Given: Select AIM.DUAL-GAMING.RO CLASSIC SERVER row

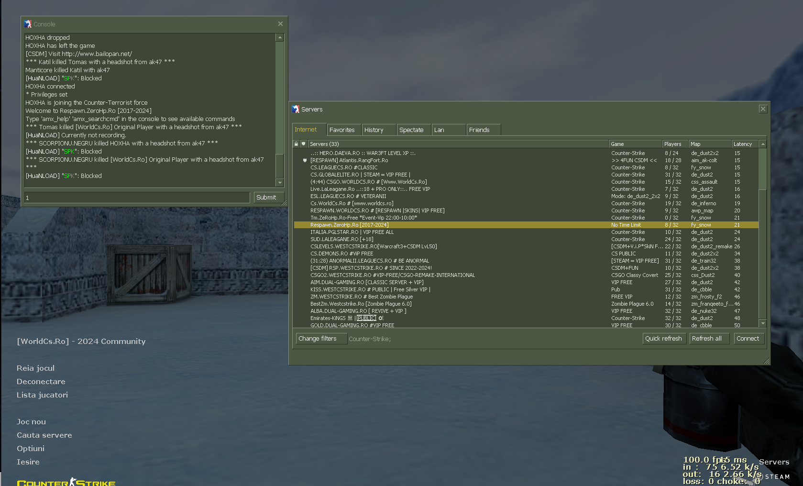Looking at the screenshot, I should (x=526, y=282).
